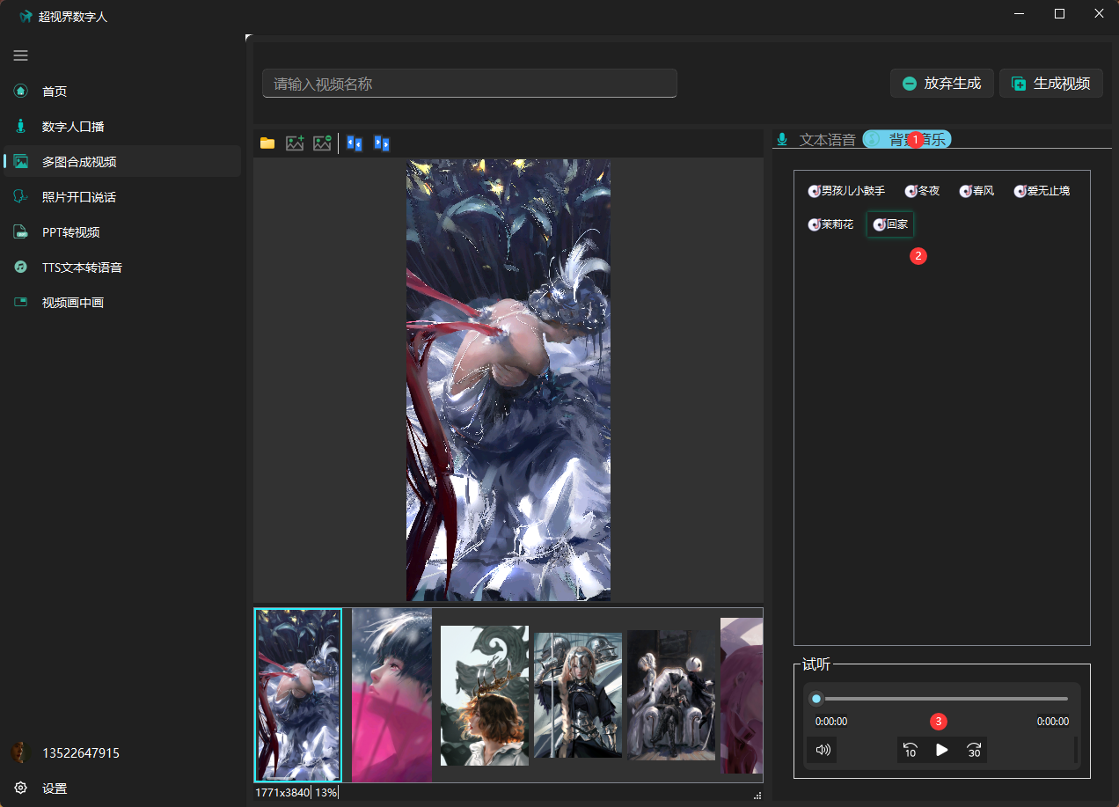Click the vertical volume bar in player
Image resolution: width=1119 pixels, height=807 pixels.
pos(1075,750)
